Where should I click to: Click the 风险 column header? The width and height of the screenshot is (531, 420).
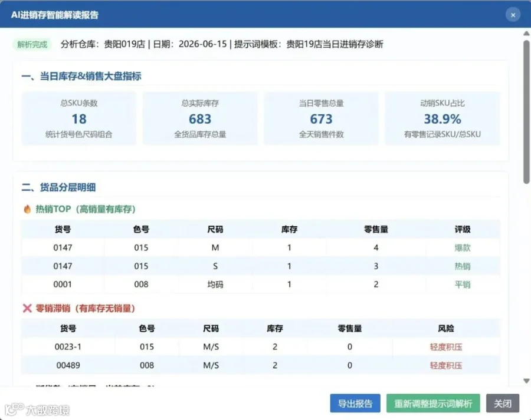coord(445,328)
